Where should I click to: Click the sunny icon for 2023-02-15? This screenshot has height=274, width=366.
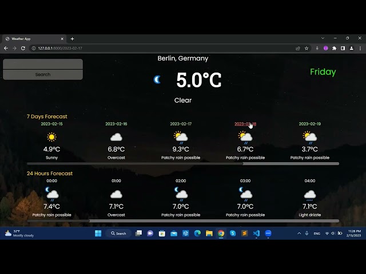(x=52, y=137)
